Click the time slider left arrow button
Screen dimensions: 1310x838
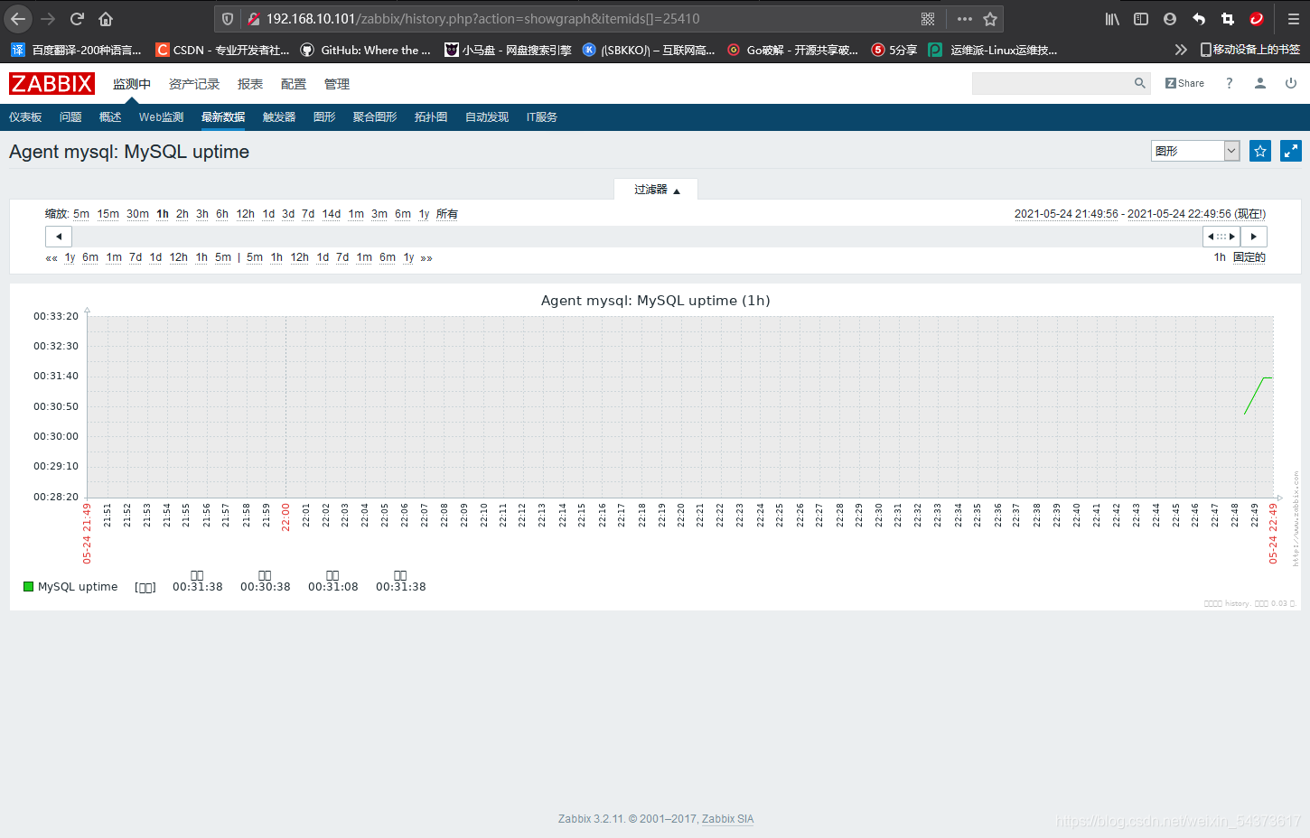pyautogui.click(x=59, y=237)
